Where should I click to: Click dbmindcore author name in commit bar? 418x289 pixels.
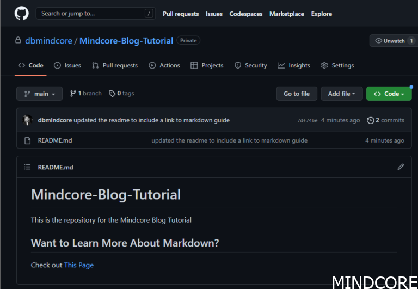click(x=54, y=120)
